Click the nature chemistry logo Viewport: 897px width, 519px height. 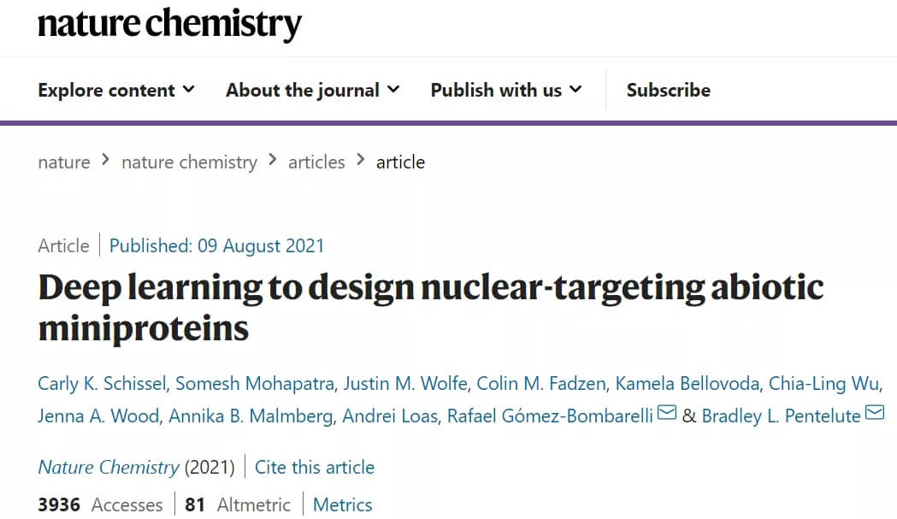(x=169, y=24)
